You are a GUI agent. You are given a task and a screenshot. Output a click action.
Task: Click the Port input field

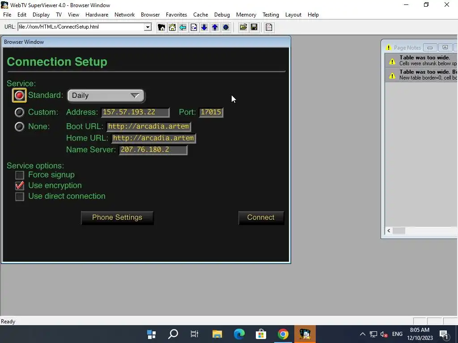click(x=211, y=112)
